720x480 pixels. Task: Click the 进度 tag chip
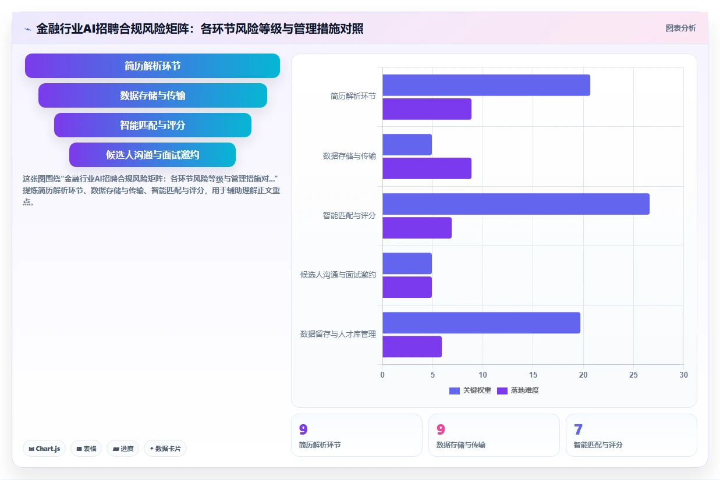123,449
